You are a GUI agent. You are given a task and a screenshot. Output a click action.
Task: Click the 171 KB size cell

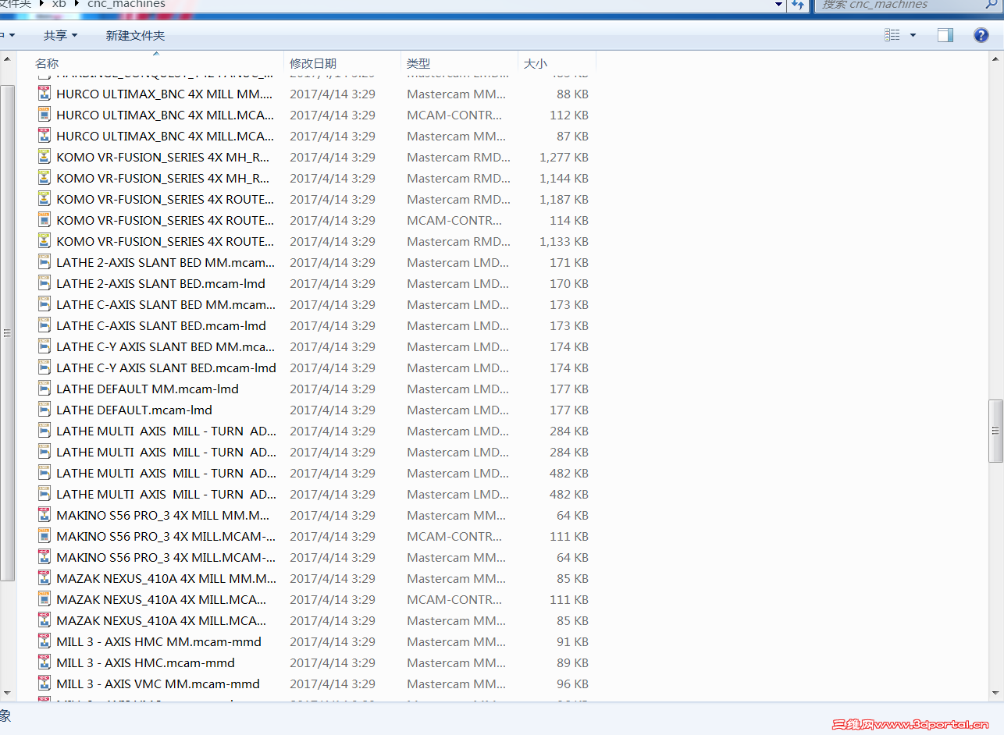coord(569,262)
